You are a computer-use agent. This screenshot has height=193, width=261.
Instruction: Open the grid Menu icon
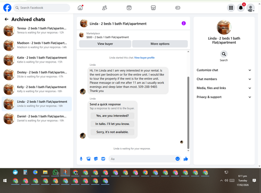[x=231, y=8]
